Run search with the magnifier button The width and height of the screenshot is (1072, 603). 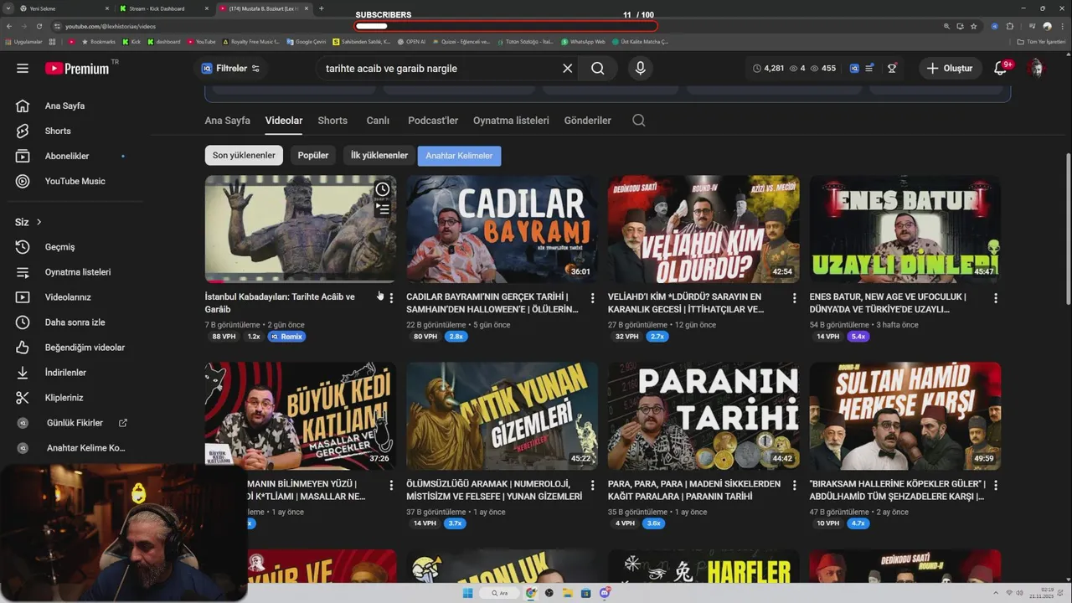[x=597, y=69]
